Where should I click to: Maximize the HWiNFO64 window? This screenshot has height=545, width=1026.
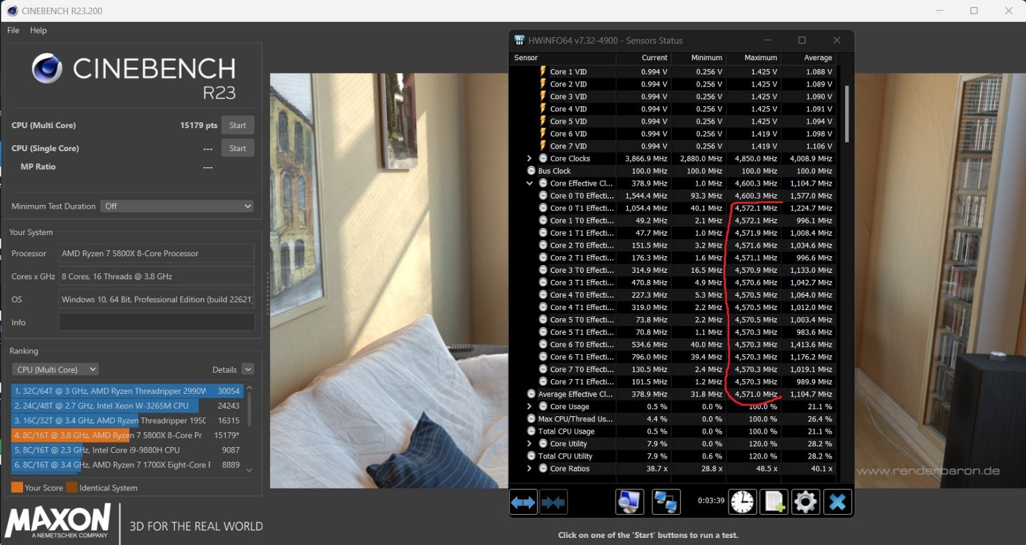[802, 40]
